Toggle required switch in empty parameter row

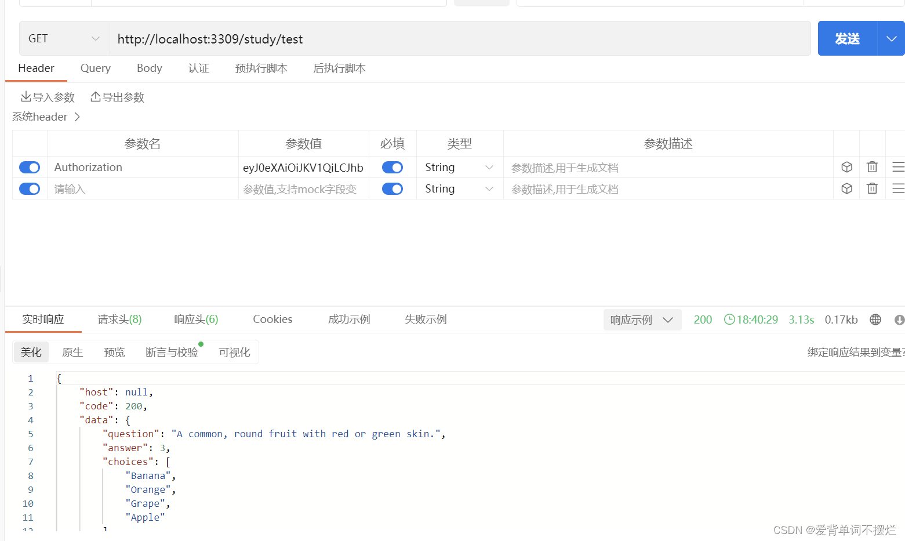click(392, 188)
